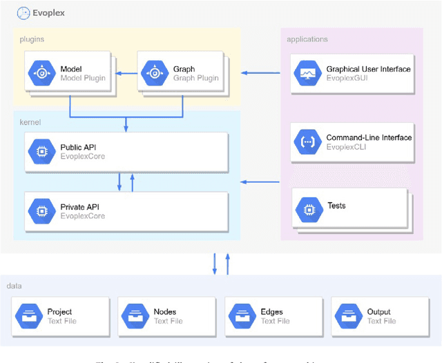Click the "kernel" section label
Image resolution: width=442 pixels, height=363 pixels.
click(30, 122)
